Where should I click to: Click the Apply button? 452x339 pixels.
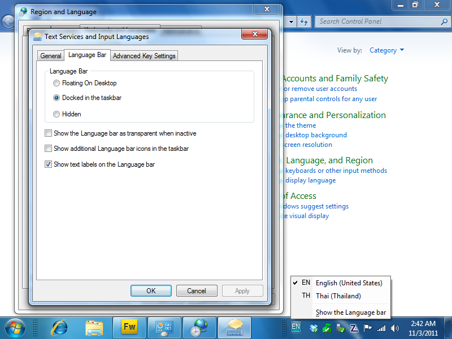coord(242,291)
